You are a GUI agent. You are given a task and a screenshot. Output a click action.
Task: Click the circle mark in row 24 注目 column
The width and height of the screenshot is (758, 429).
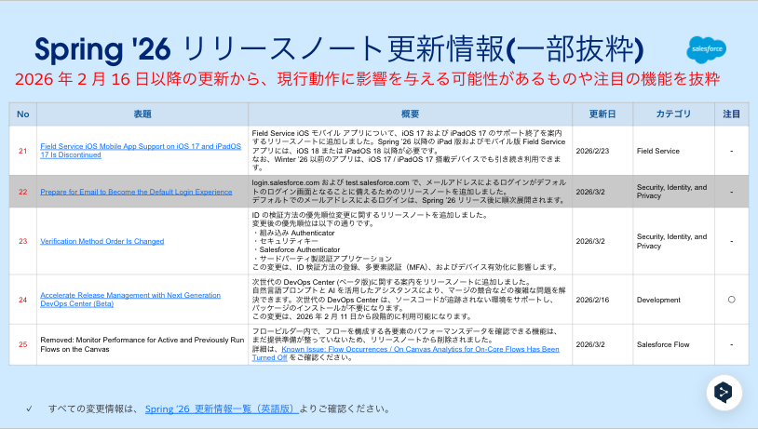click(731, 300)
